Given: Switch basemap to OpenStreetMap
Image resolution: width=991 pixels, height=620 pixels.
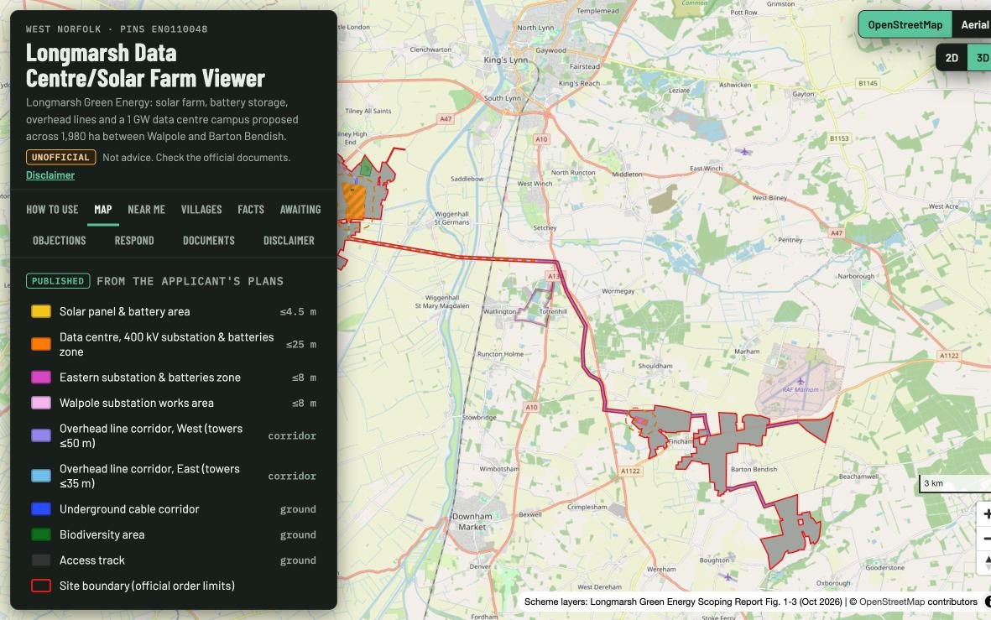Looking at the screenshot, I should point(905,24).
